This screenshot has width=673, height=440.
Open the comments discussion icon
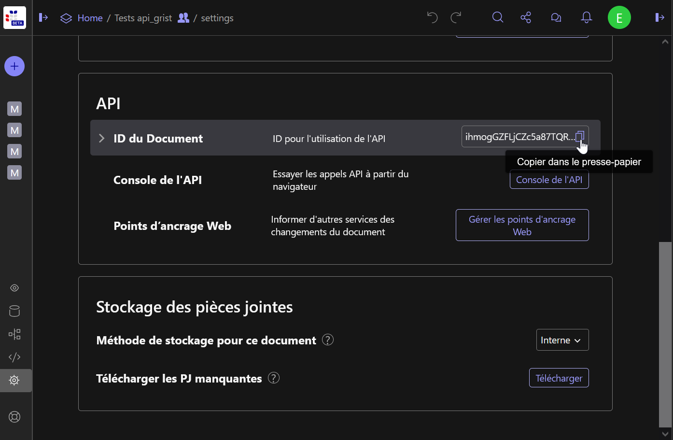coord(556,18)
